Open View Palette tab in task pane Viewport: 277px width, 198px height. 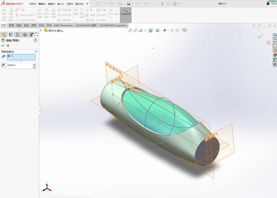275,50
